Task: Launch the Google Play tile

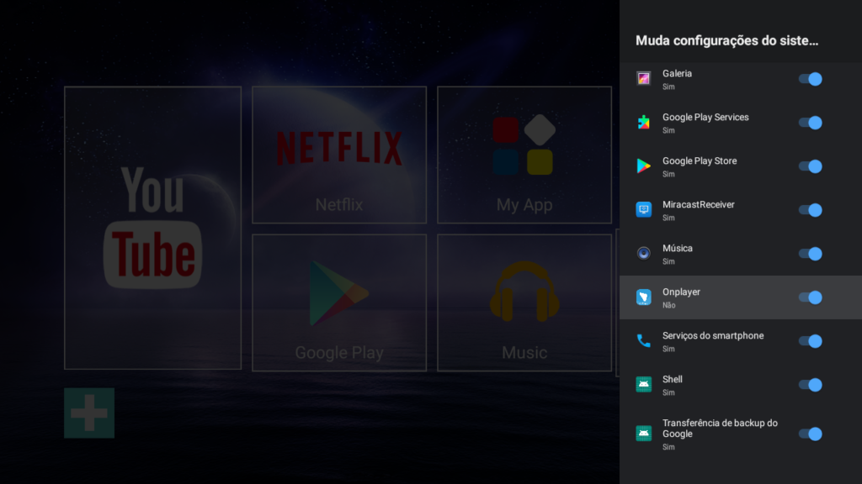Action: coord(339,302)
